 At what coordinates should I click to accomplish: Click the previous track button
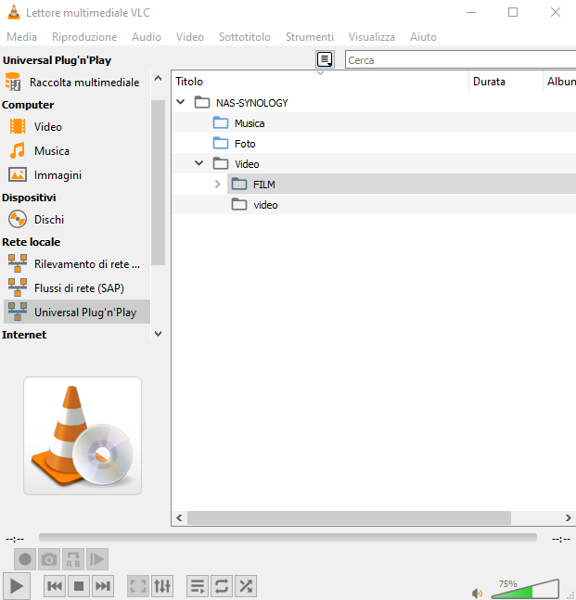coord(55,586)
